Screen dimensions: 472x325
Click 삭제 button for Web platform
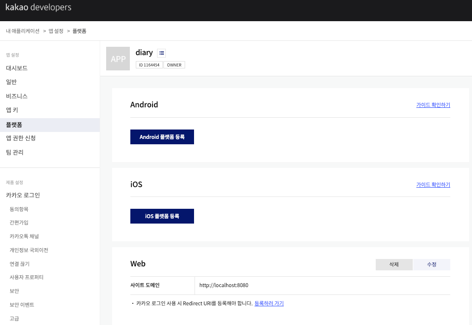pyautogui.click(x=394, y=264)
